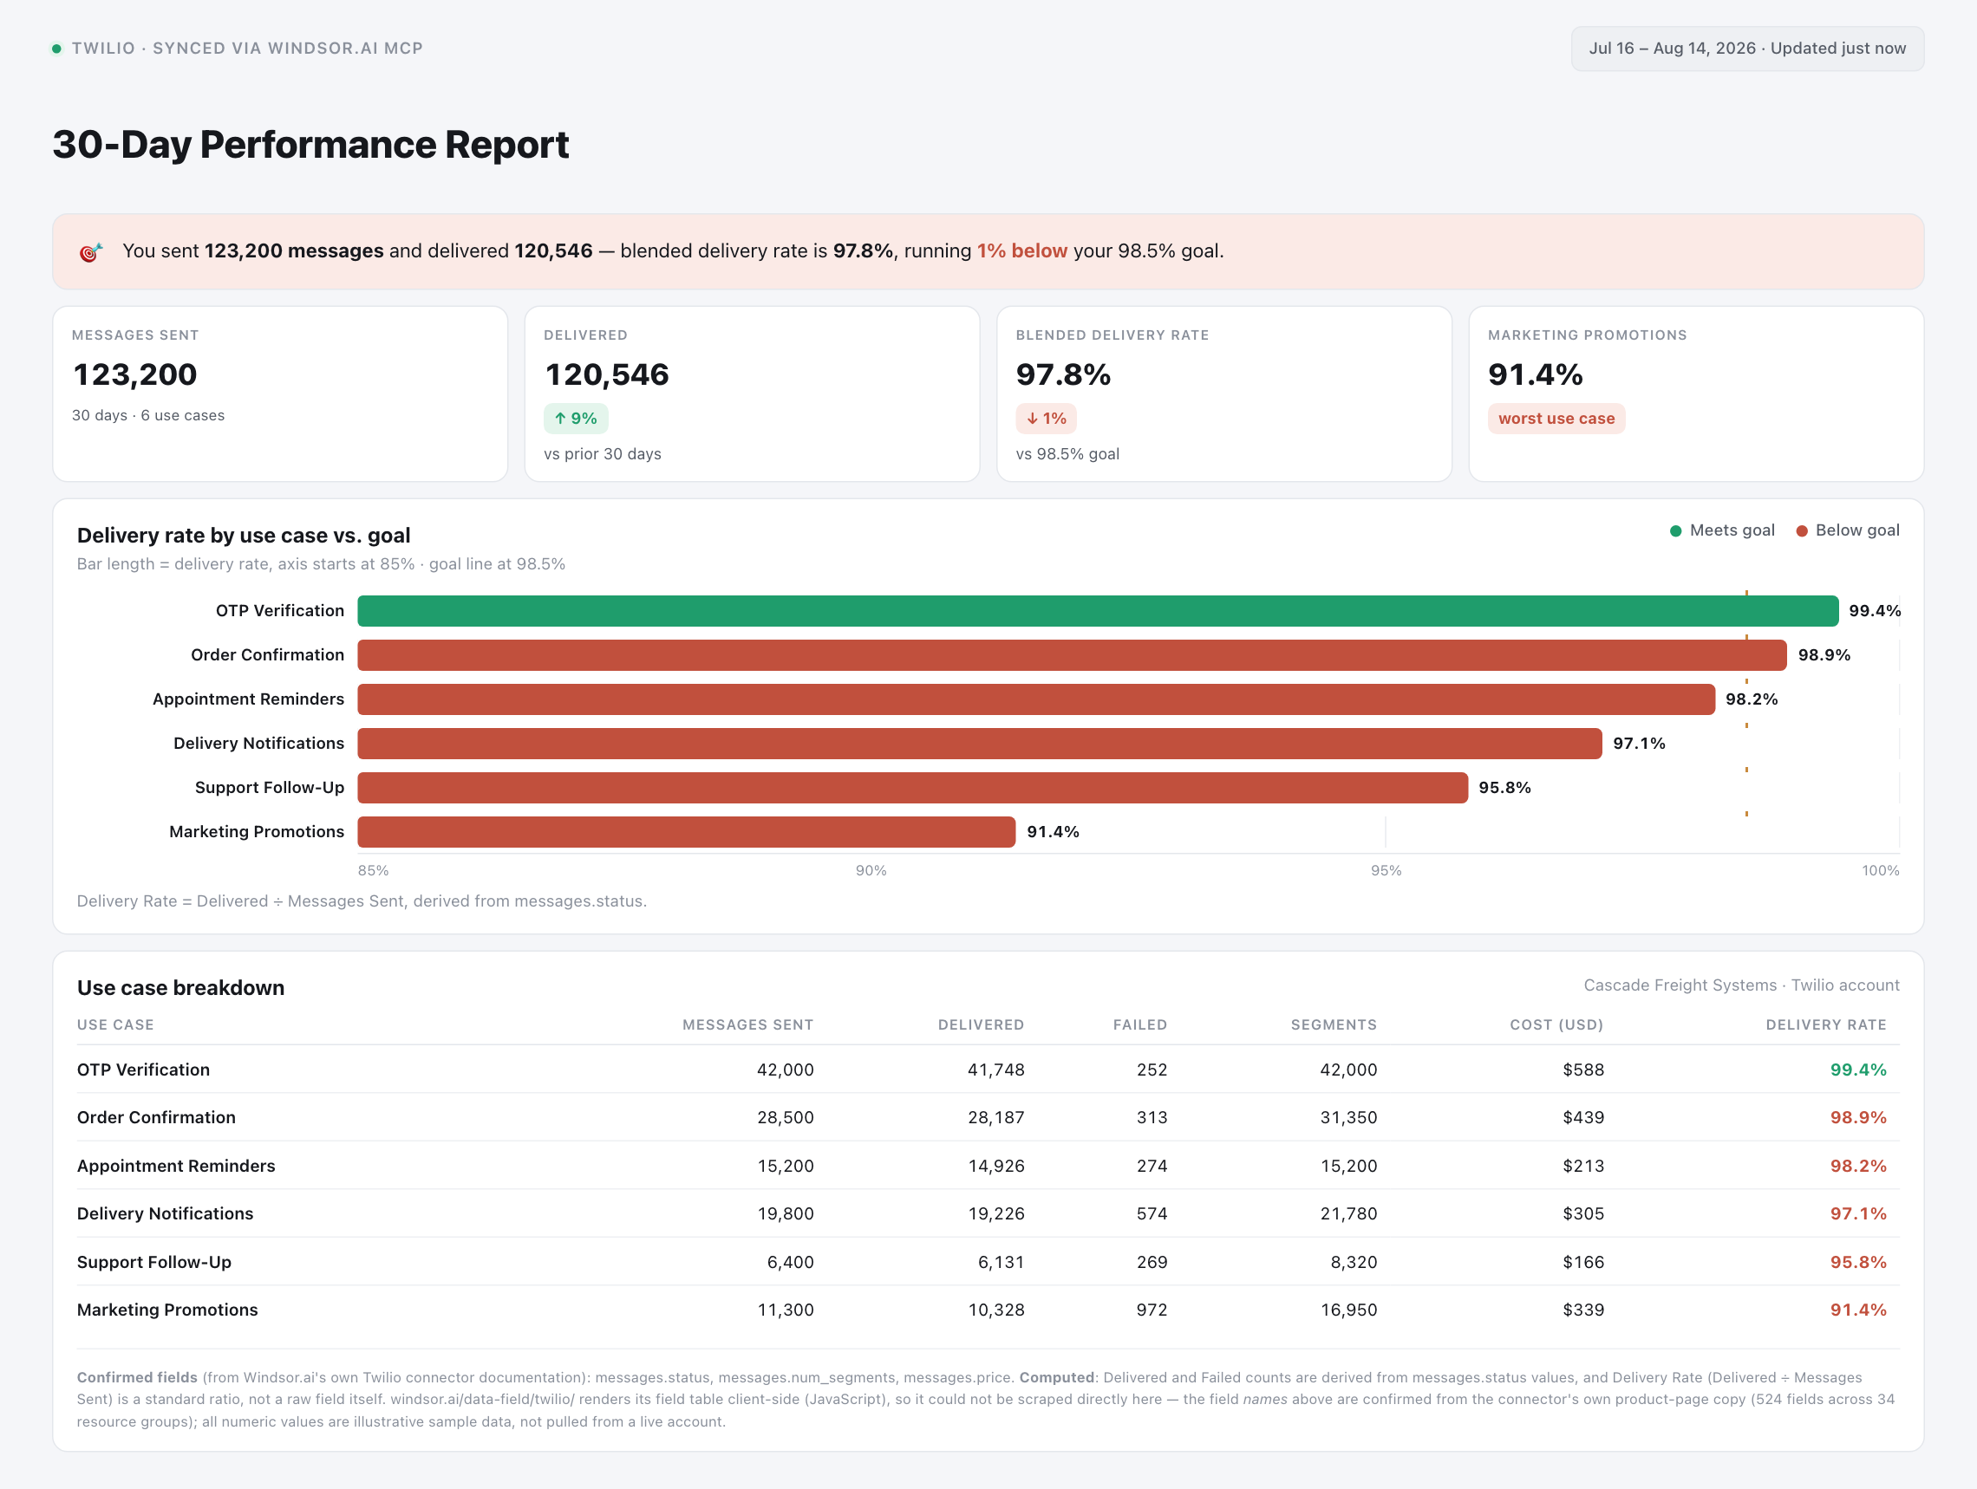Click the 95% axis tick label
This screenshot has height=1489, width=1977.
coord(1386,871)
